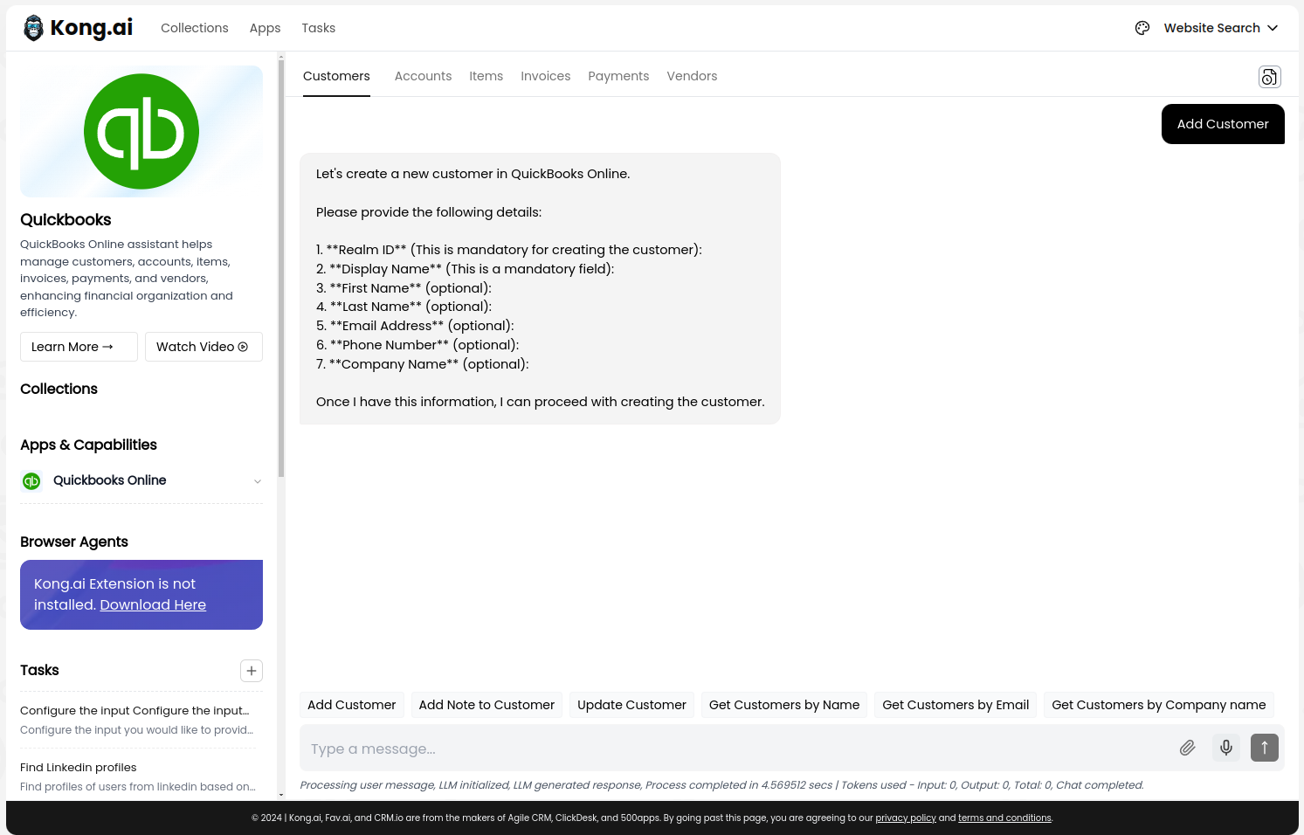The height and width of the screenshot is (835, 1304).
Task: Open Apps in the top navigation
Action: pyautogui.click(x=265, y=28)
